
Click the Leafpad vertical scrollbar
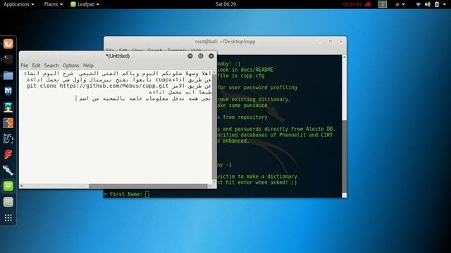214,127
